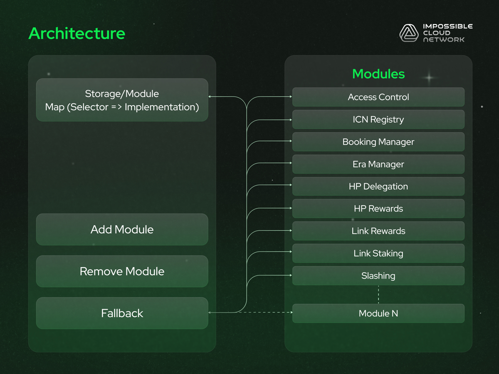The height and width of the screenshot is (374, 499).
Task: Click the Impossible Cloud Network logo icon
Action: click(x=409, y=33)
